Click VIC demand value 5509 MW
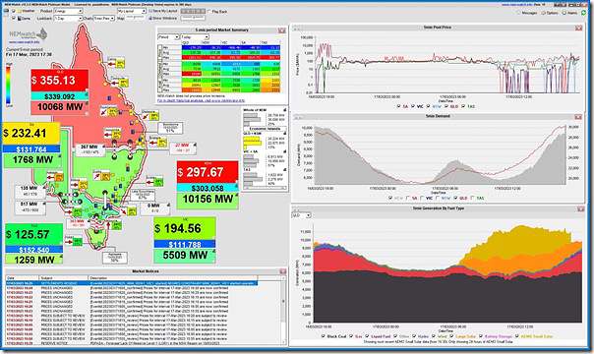The image size is (594, 354). tap(185, 256)
